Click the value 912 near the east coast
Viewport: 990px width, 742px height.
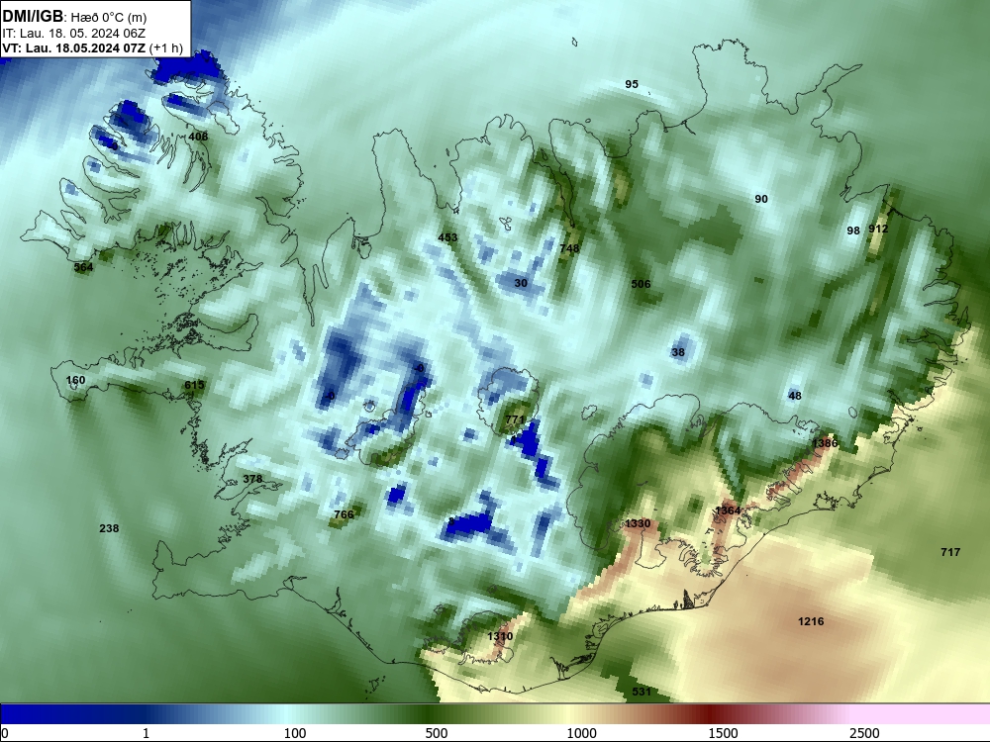point(878,229)
